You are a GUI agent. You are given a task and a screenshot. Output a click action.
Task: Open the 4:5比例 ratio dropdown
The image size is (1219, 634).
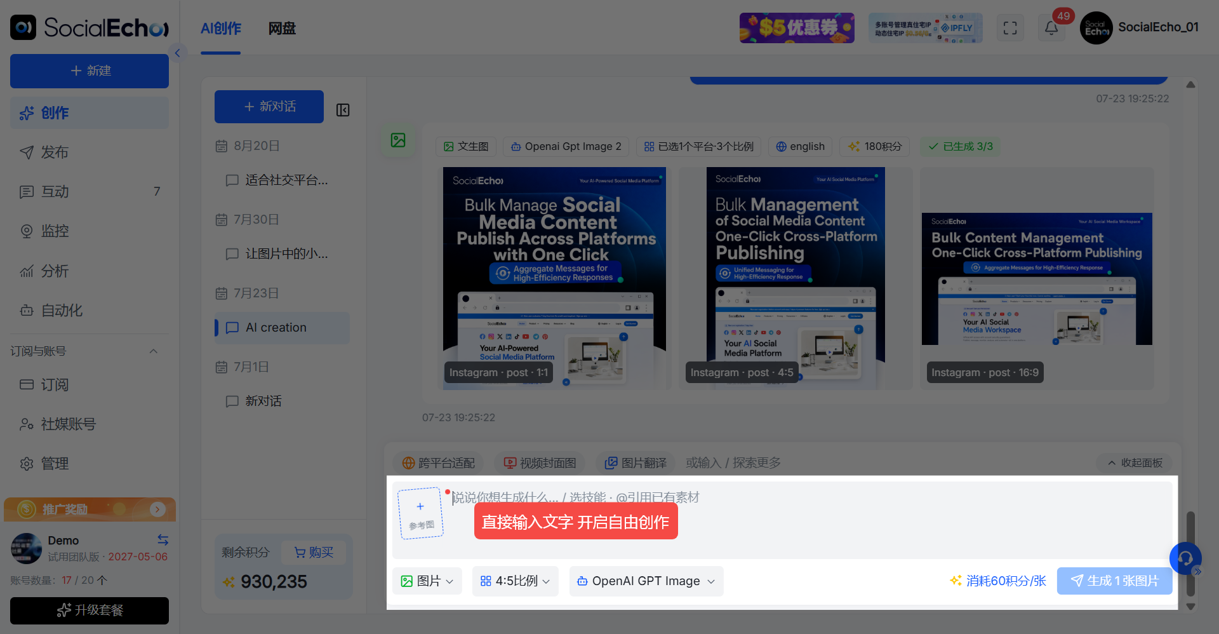coord(515,581)
